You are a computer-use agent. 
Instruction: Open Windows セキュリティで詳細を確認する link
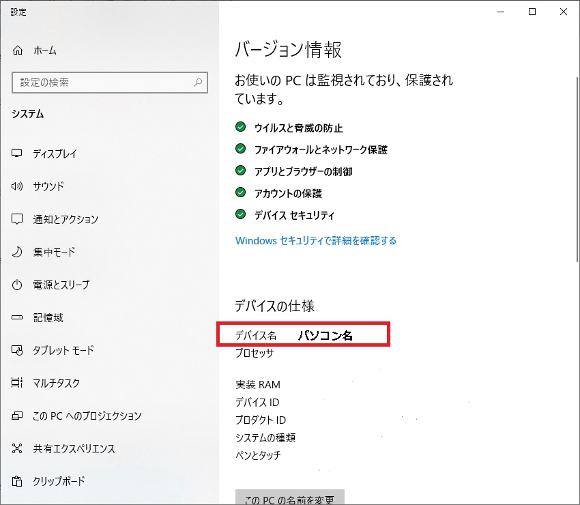315,240
